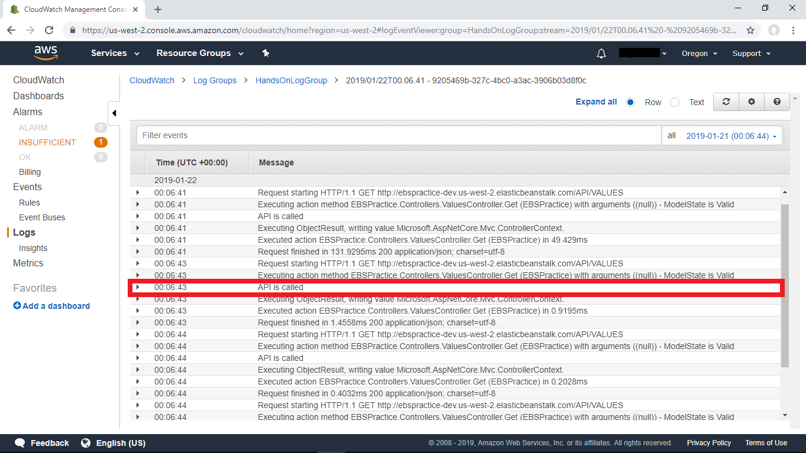Refresh the log events list

pyautogui.click(x=726, y=102)
